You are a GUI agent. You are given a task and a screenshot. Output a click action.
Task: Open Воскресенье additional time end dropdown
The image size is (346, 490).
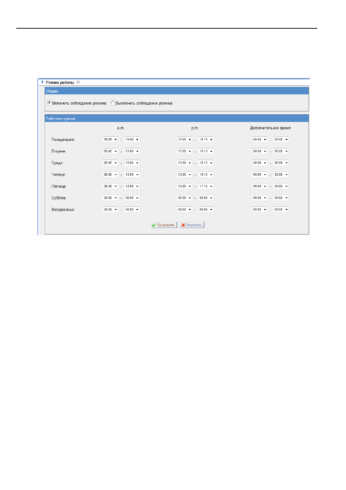click(281, 209)
